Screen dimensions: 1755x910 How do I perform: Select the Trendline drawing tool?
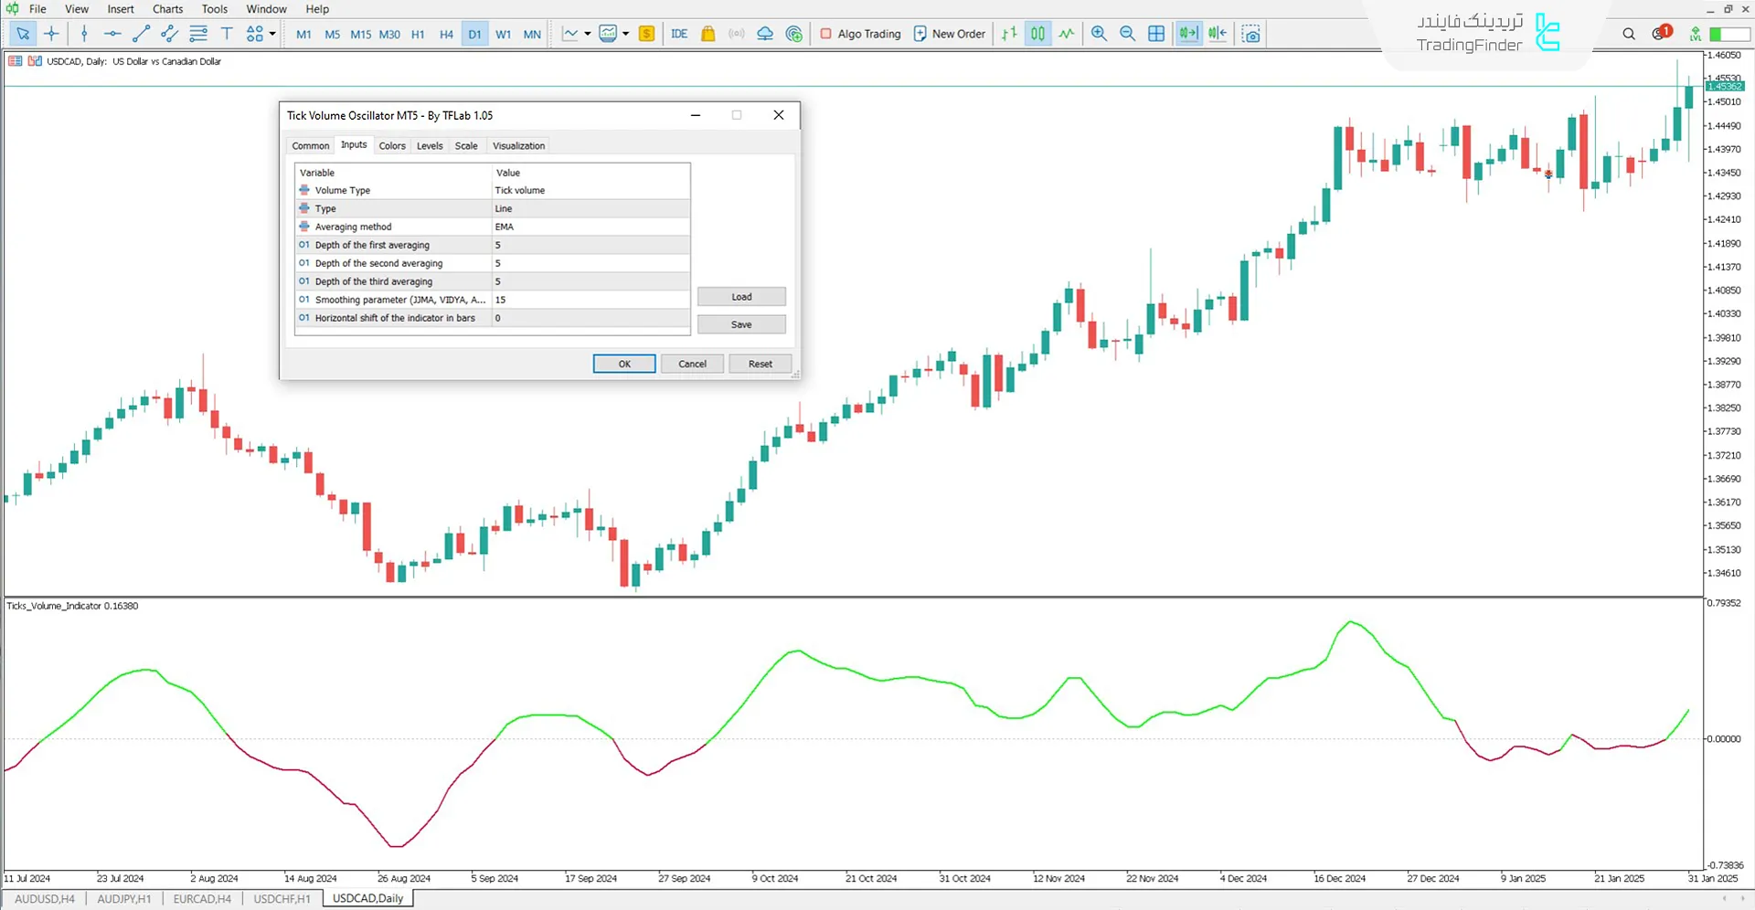point(141,34)
